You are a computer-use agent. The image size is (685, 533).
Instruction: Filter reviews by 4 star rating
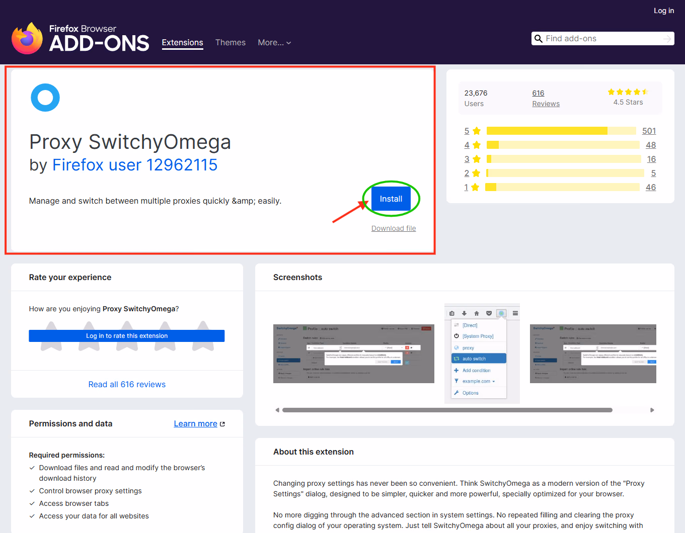coord(467,145)
